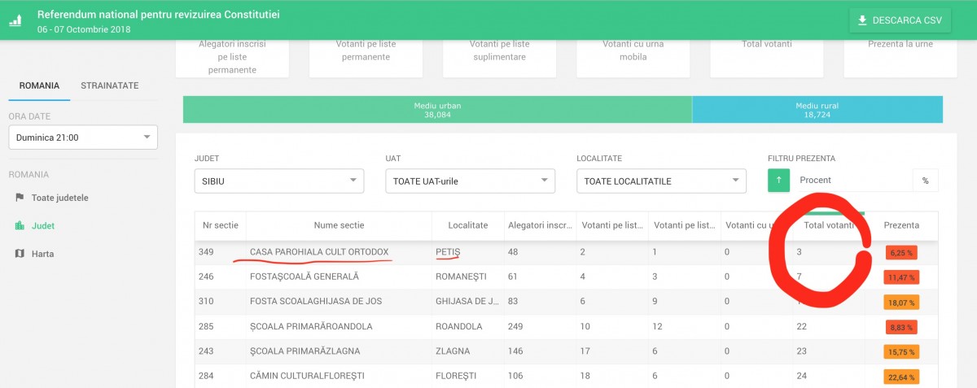Open the LOCALITATE dropdown TOATE LOCALITATILE
Image resolution: width=977 pixels, height=388 pixels.
pos(661,181)
